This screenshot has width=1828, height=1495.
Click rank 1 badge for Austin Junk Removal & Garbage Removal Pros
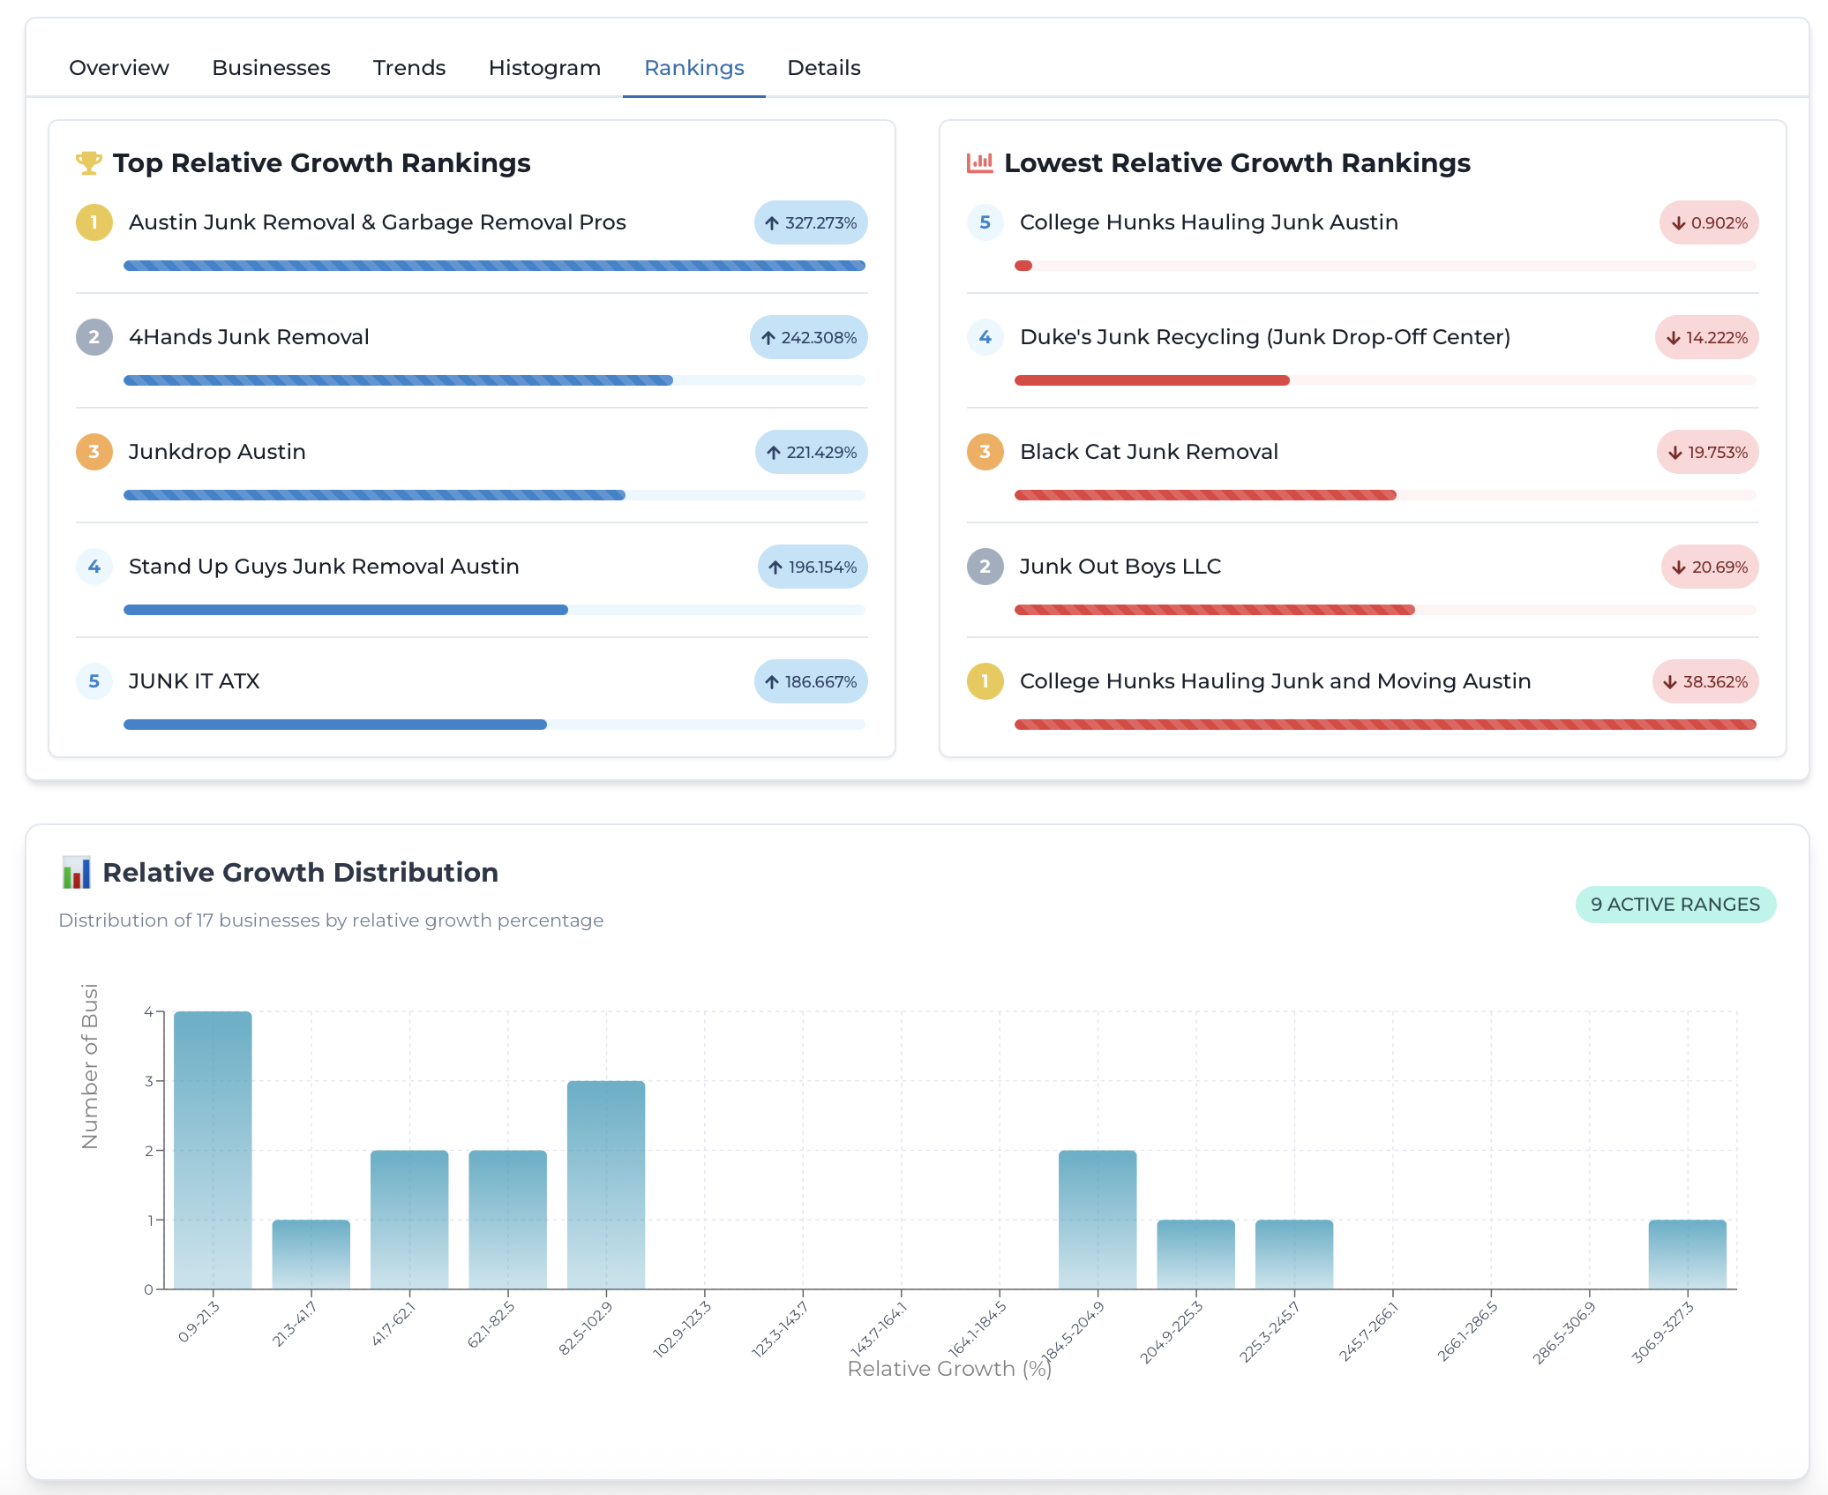click(x=94, y=222)
